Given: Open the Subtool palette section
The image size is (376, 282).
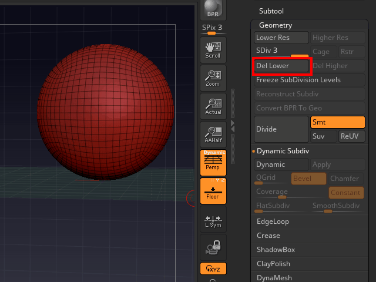Looking at the screenshot, I should coord(271,11).
